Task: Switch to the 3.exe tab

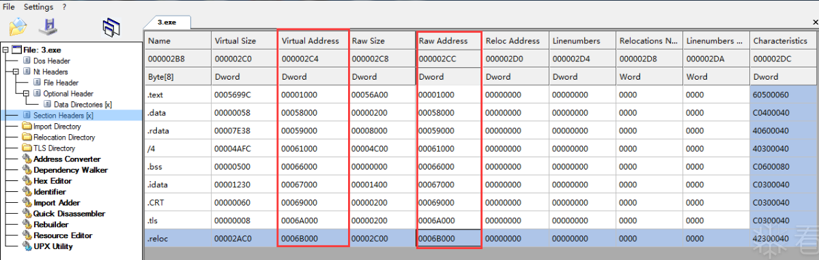Action: 166,22
